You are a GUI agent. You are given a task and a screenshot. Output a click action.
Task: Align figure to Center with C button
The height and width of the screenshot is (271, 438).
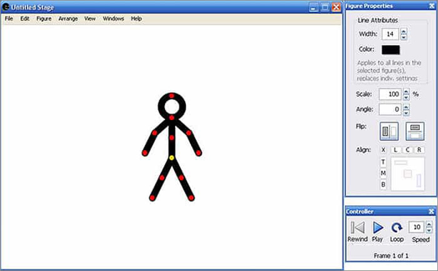407,150
